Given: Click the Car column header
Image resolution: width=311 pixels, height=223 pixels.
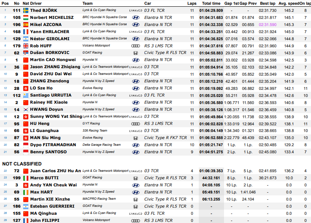Looking at the screenshot, I should tap(148, 4).
